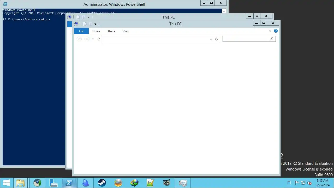Click the small tray icon left of the flag
This screenshot has width=334, height=188.
pyautogui.click(x=289, y=183)
